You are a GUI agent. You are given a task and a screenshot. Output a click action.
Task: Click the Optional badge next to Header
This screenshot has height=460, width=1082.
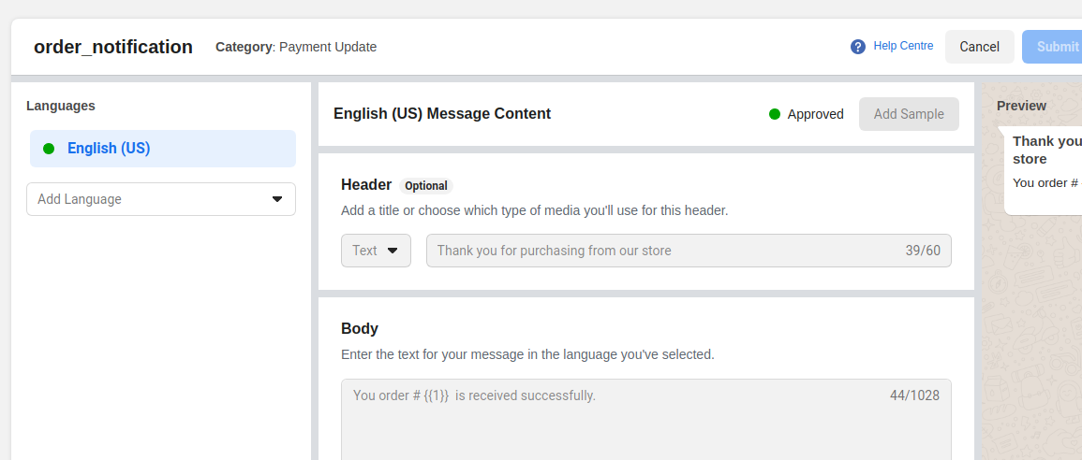[425, 186]
